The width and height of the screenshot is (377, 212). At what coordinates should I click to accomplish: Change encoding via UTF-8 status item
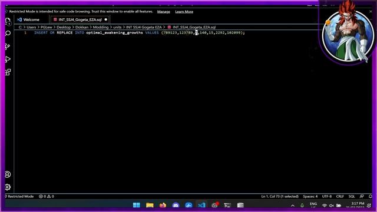tap(327, 196)
